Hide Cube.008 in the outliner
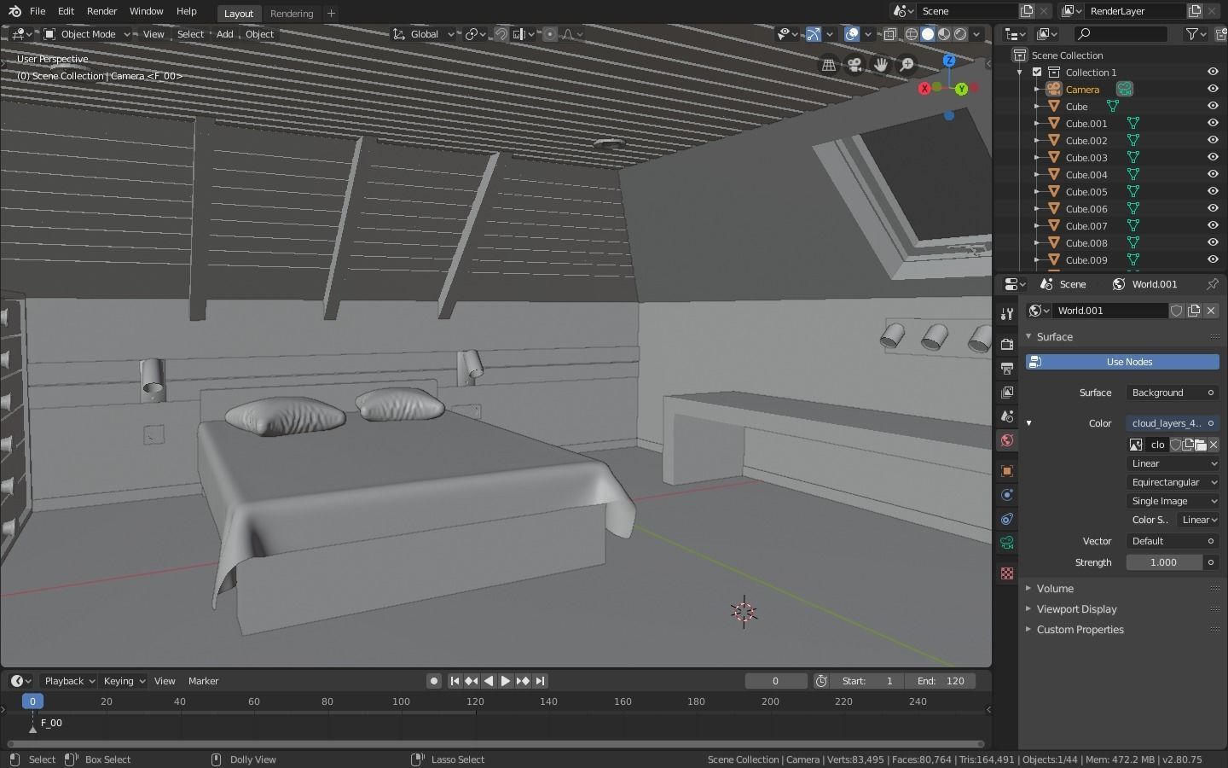The height and width of the screenshot is (768, 1228). (x=1213, y=242)
